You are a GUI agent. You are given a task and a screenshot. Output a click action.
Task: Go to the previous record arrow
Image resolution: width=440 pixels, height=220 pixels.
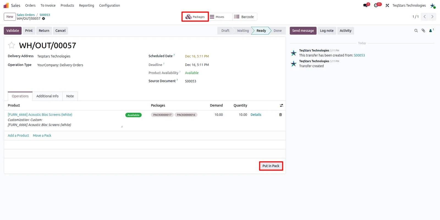425,17
